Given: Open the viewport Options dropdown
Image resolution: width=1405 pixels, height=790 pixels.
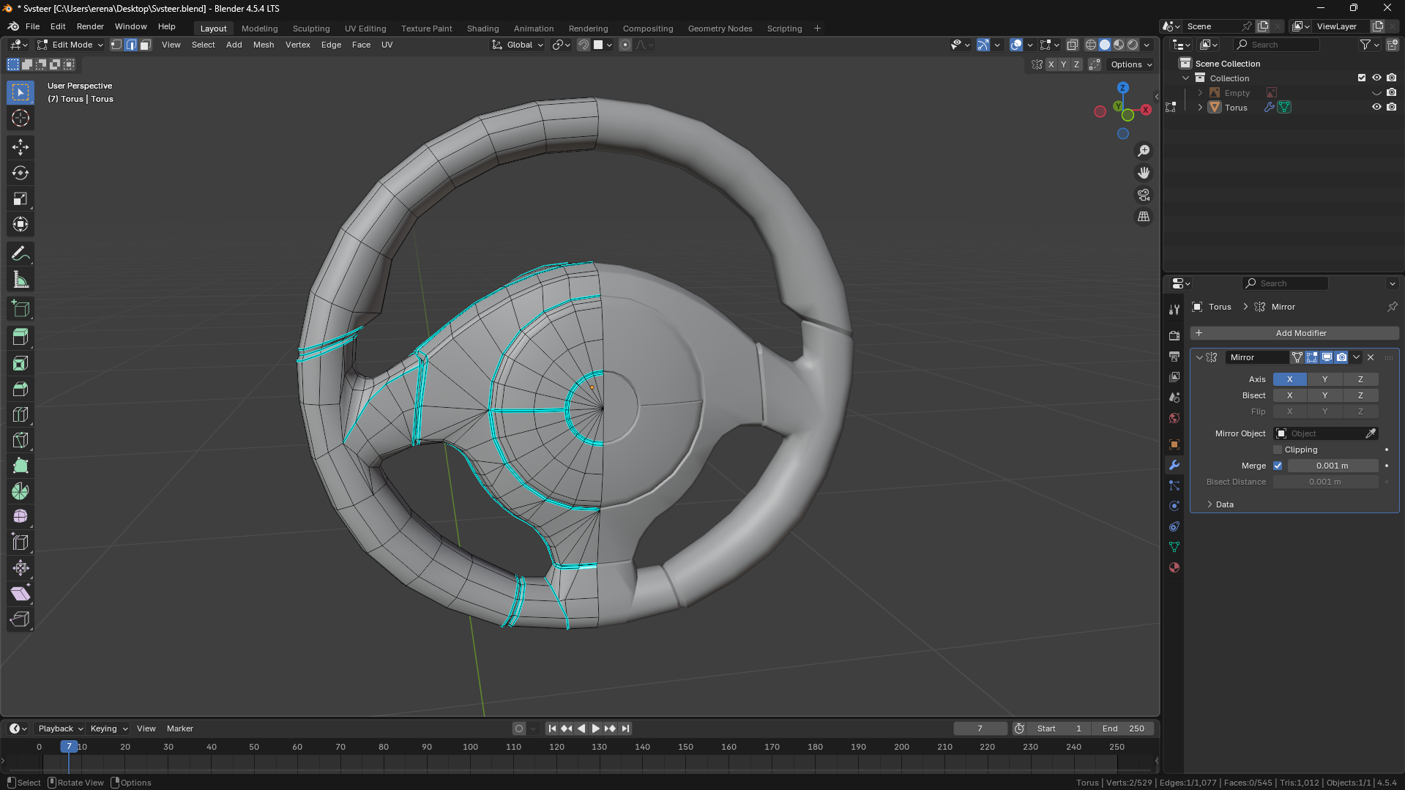Looking at the screenshot, I should coord(1131,64).
